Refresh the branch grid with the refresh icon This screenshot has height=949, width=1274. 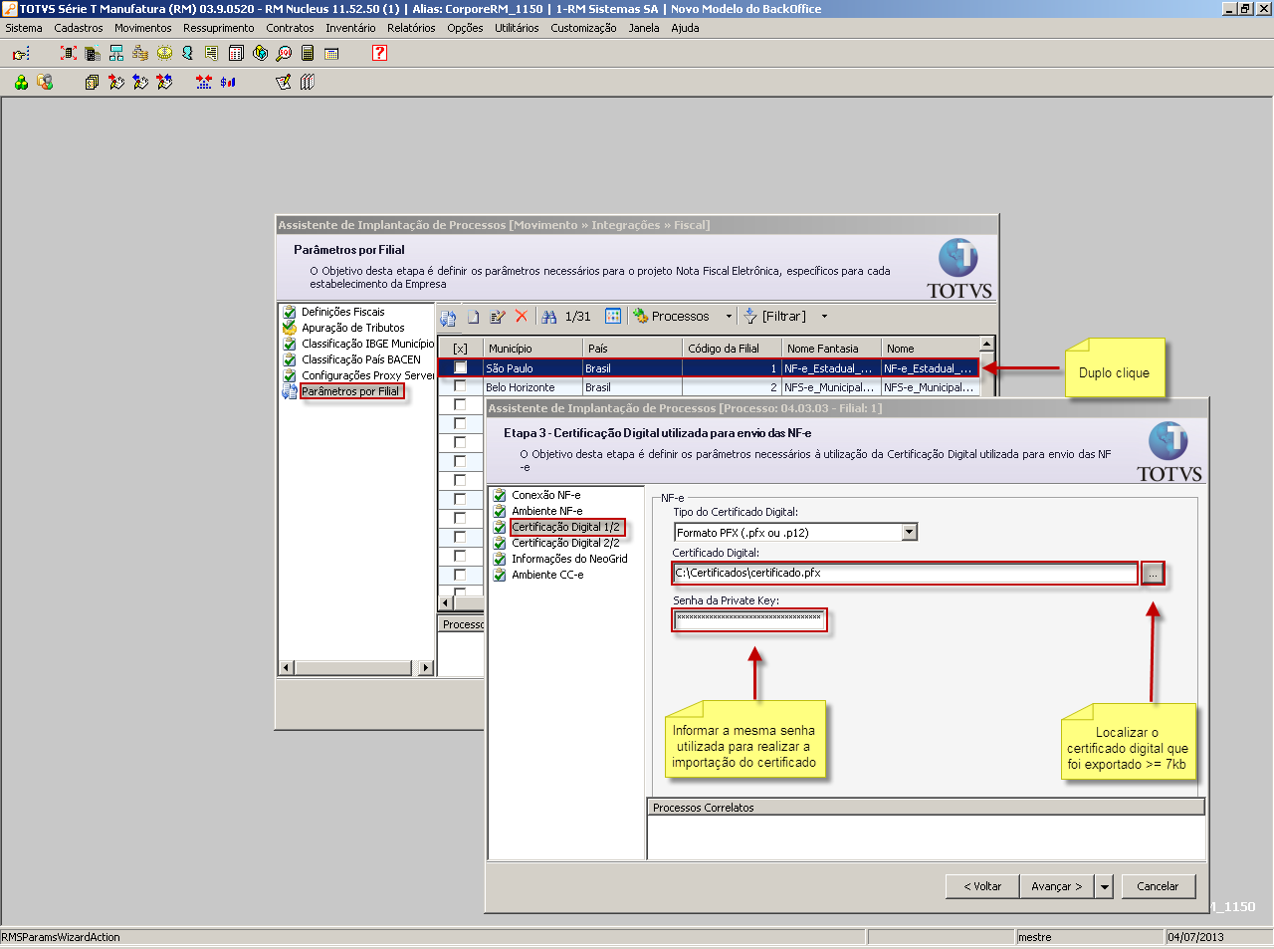[x=448, y=317]
